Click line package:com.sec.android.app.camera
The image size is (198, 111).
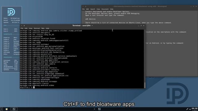pos(37,64)
